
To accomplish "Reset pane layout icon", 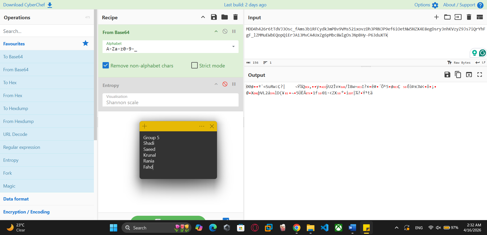I will tap(480, 17).
